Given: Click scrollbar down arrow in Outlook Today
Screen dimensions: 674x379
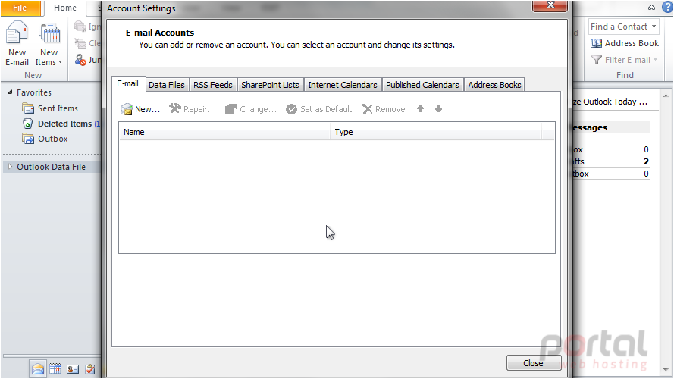Looking at the screenshot, I should pos(666,370).
